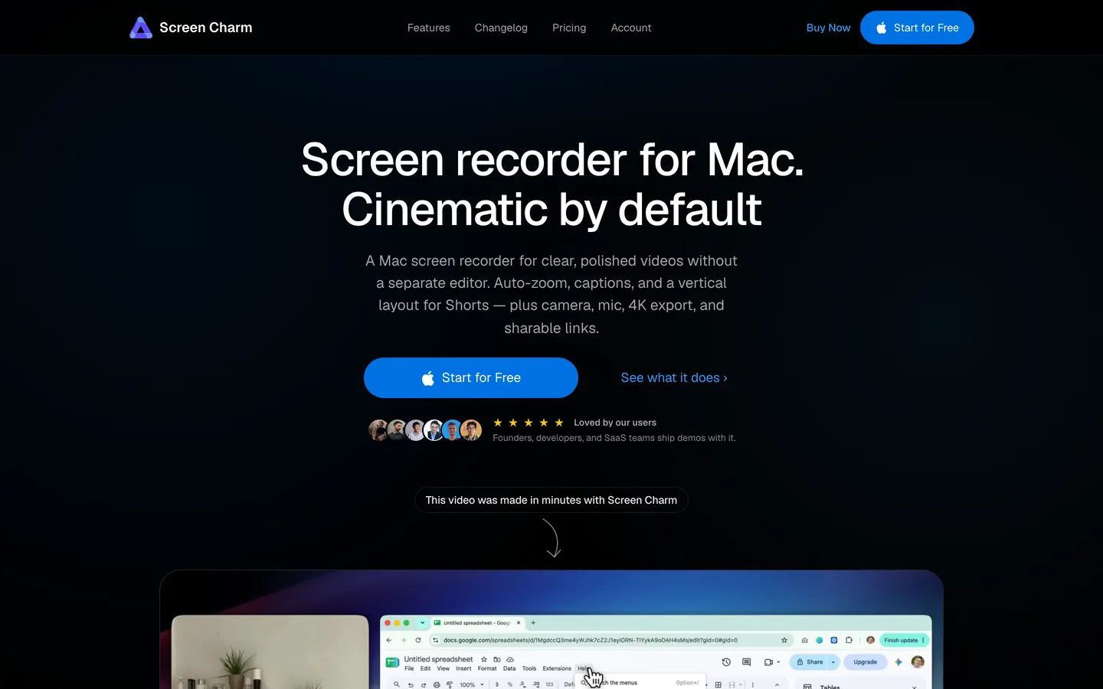
Task: Follow the See what it does link
Action: pos(674,377)
